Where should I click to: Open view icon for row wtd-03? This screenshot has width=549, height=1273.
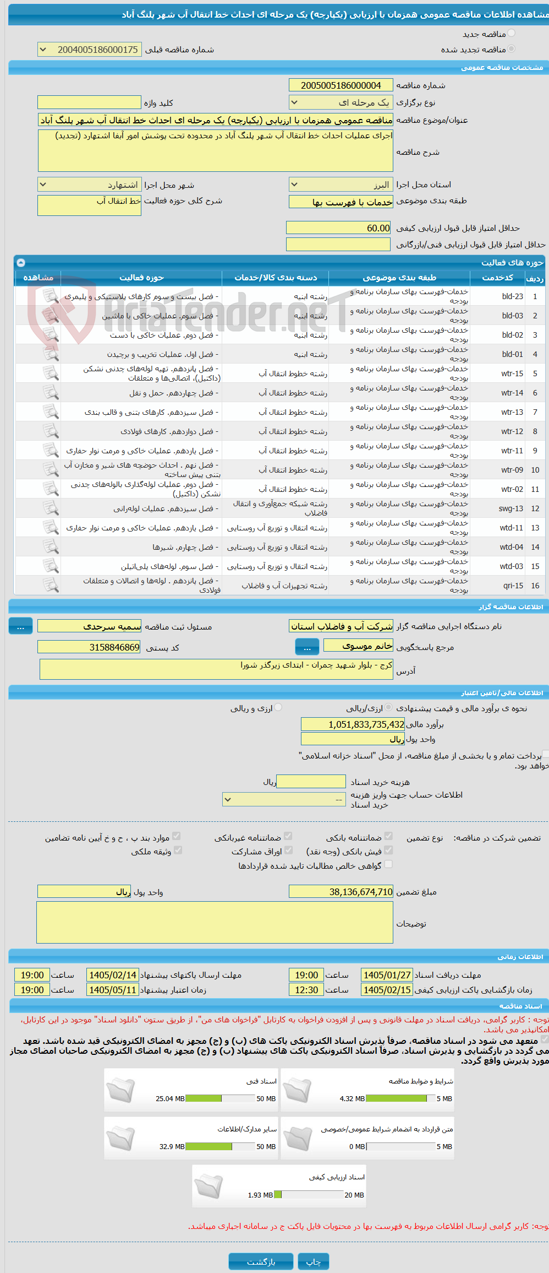click(x=51, y=566)
